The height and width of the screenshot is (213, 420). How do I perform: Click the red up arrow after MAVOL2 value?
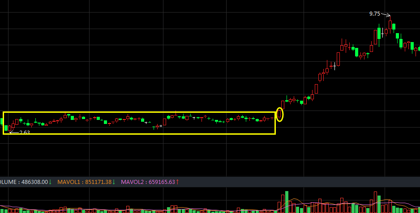177,182
